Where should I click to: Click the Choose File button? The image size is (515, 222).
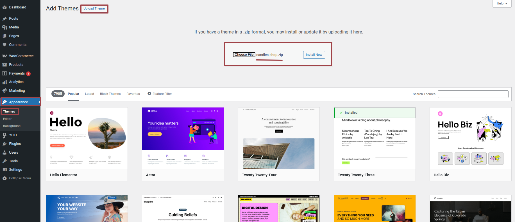click(x=244, y=55)
